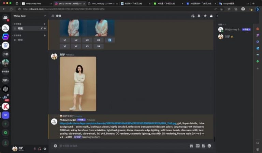Click the U1 upscale button
This screenshot has width=262, height=153.
65,40
